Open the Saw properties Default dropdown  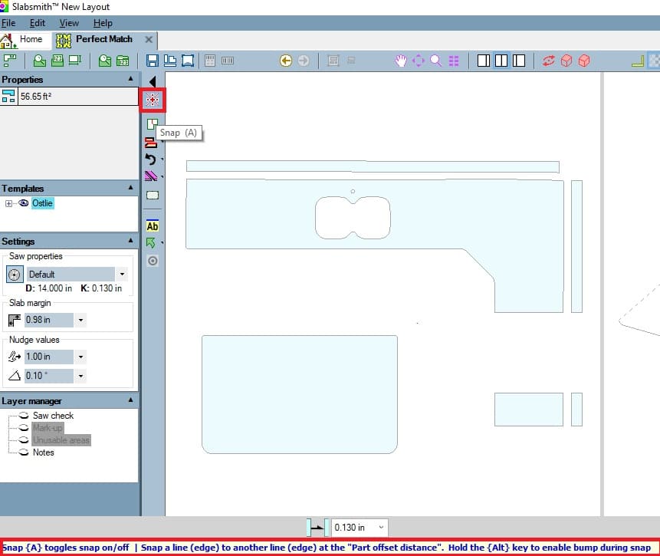click(x=122, y=274)
